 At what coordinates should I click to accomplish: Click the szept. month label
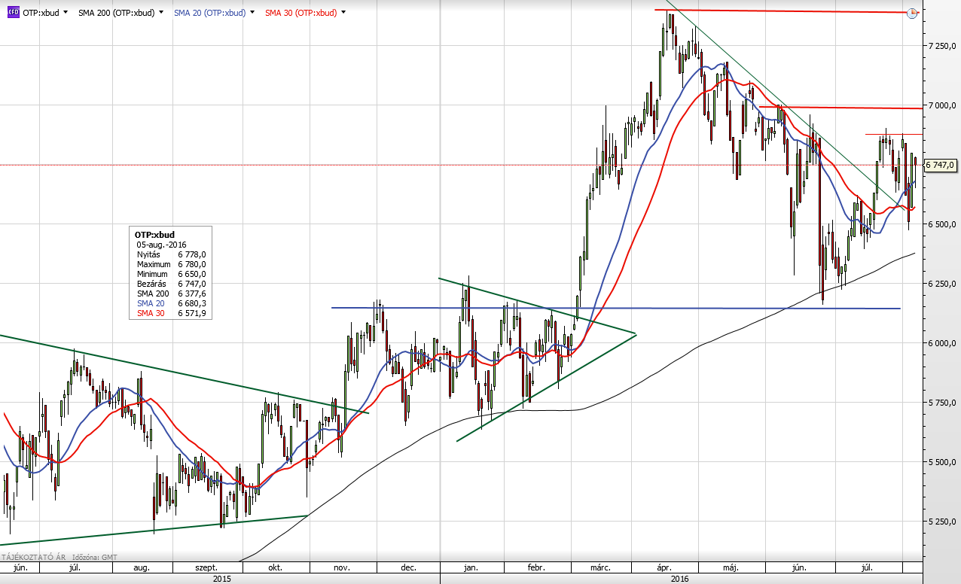pyautogui.click(x=207, y=567)
